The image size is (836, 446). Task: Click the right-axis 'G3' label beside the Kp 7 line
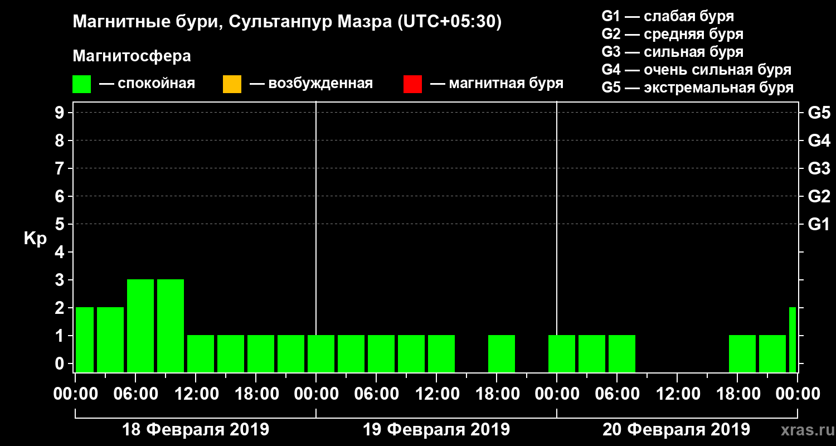[819, 168]
